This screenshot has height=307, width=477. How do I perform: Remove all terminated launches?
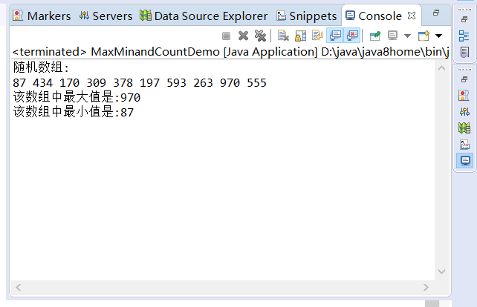point(260,36)
